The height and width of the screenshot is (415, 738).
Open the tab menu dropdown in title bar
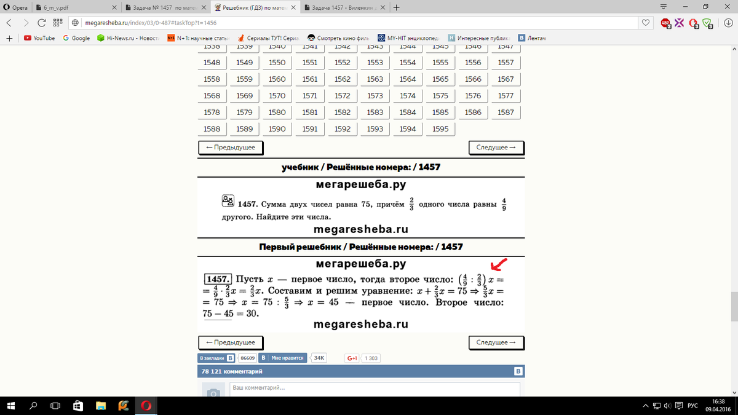[663, 7]
